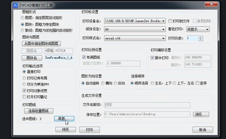This screenshot has height=139, width=226.
Task: Close the ZWCAD智能打印工具 dialog
Action: (x=211, y=4)
